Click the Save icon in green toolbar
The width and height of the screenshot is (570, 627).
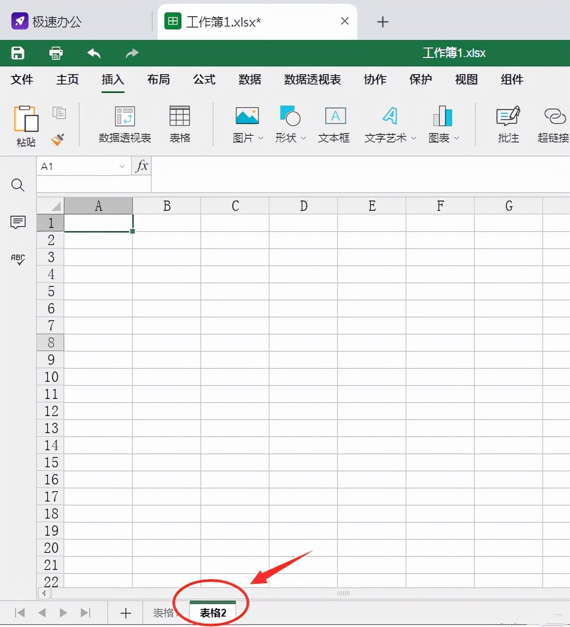[x=18, y=53]
